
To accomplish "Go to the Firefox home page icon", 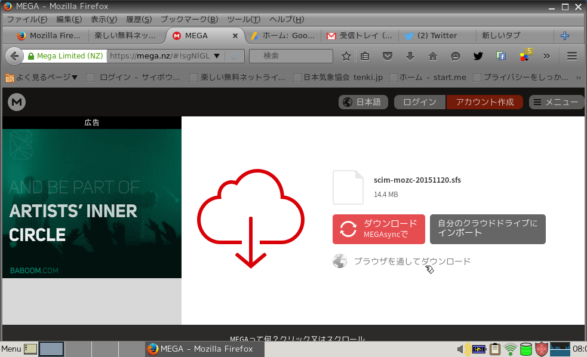I will pyautogui.click(x=433, y=56).
